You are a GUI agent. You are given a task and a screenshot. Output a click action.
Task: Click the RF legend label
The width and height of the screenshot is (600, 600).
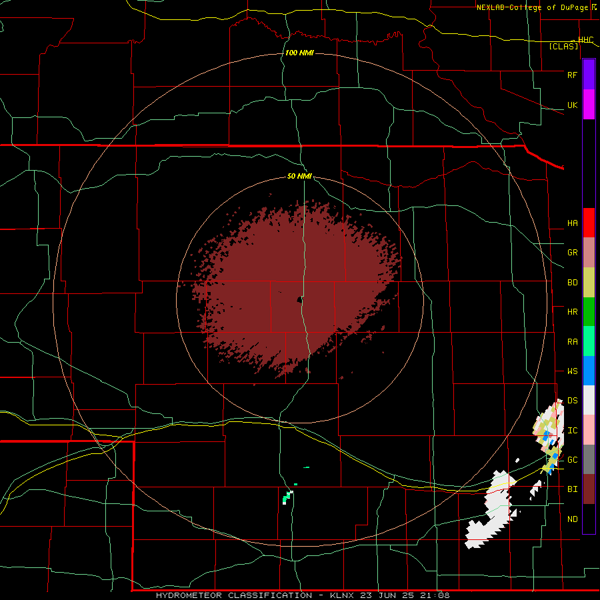coord(572,75)
